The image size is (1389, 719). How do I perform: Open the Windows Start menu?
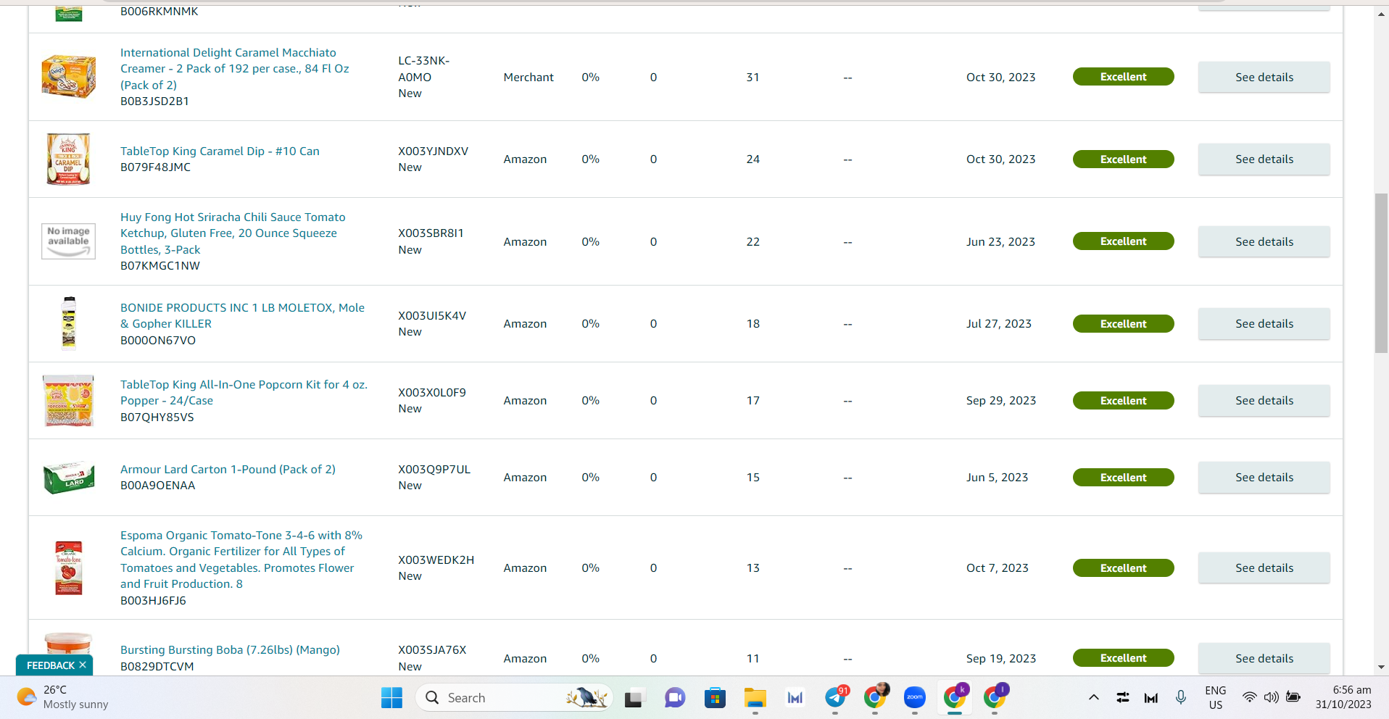pyautogui.click(x=391, y=698)
